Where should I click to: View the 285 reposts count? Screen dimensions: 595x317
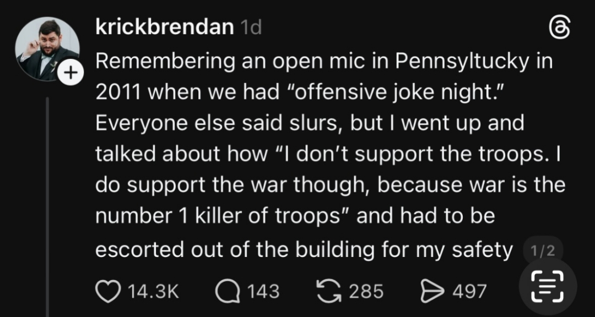366,291
